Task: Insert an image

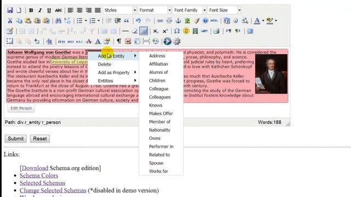Action: pos(188,21)
